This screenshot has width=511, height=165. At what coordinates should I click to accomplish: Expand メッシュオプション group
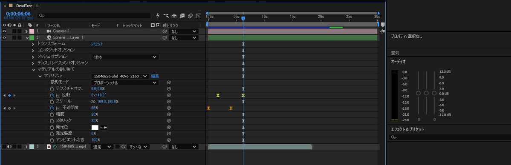coord(33,57)
